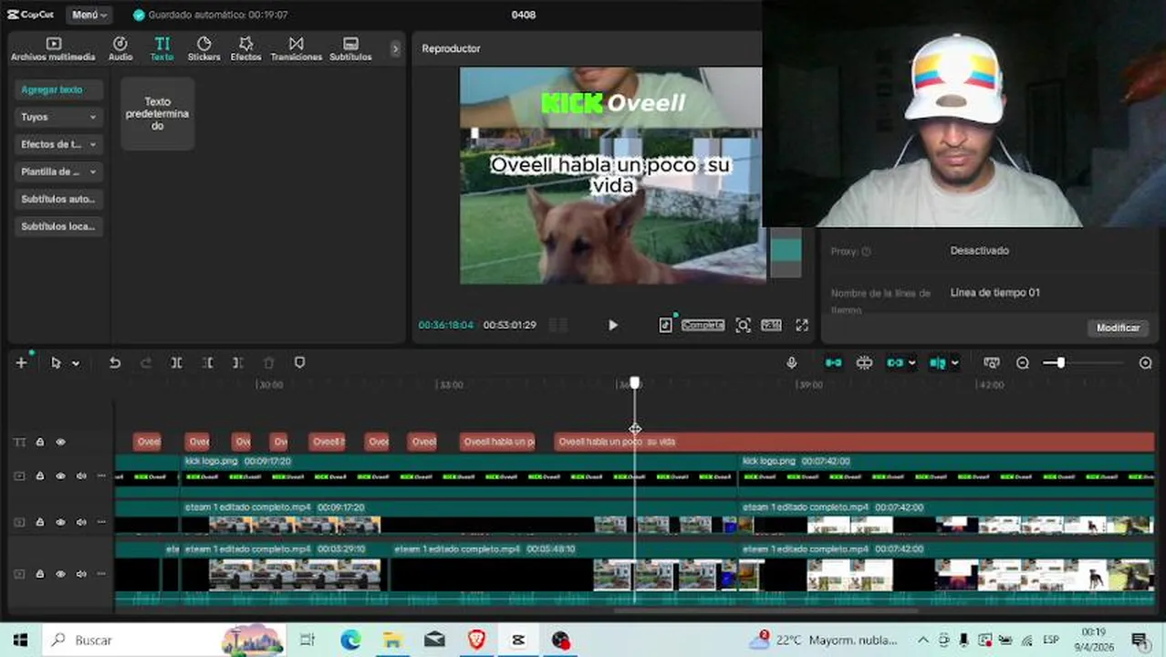The height and width of the screenshot is (657, 1166).
Task: Switch to the Audio tab
Action: tap(120, 49)
